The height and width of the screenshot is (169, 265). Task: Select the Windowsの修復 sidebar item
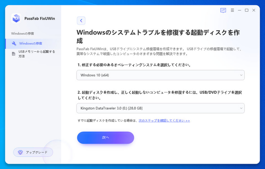tap(33, 44)
